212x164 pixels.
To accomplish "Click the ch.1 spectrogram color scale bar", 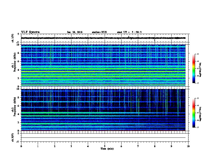I will [x=194, y=69].
